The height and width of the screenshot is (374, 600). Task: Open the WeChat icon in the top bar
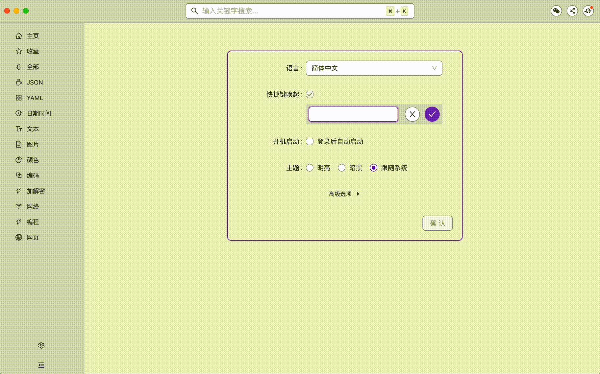coord(556,11)
